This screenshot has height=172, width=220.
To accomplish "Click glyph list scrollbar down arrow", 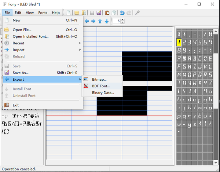I will pyautogui.click(x=216, y=162).
